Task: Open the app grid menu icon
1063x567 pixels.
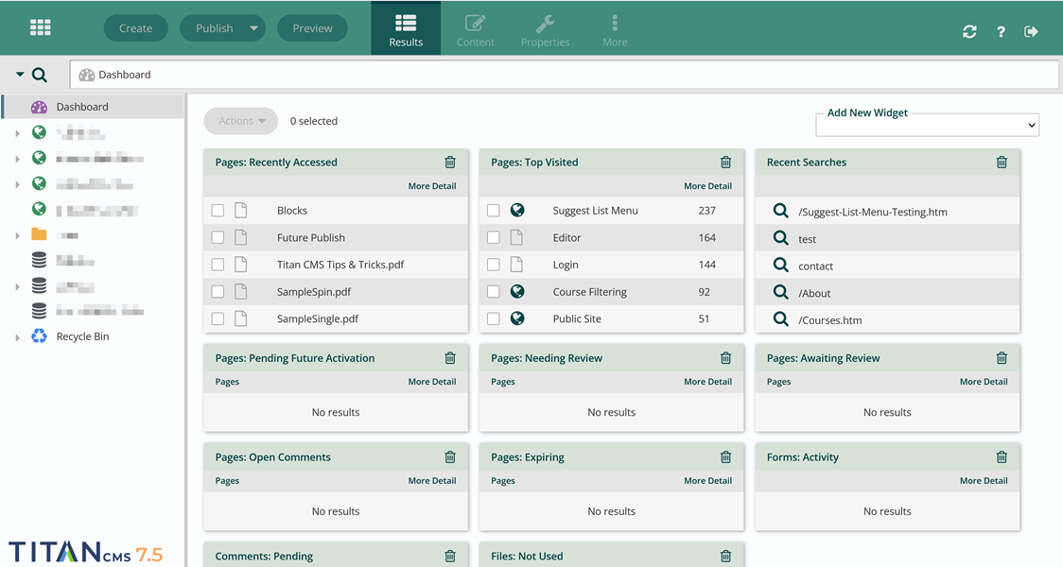Action: (x=40, y=27)
